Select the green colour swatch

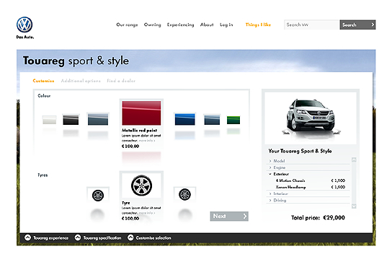click(233, 120)
